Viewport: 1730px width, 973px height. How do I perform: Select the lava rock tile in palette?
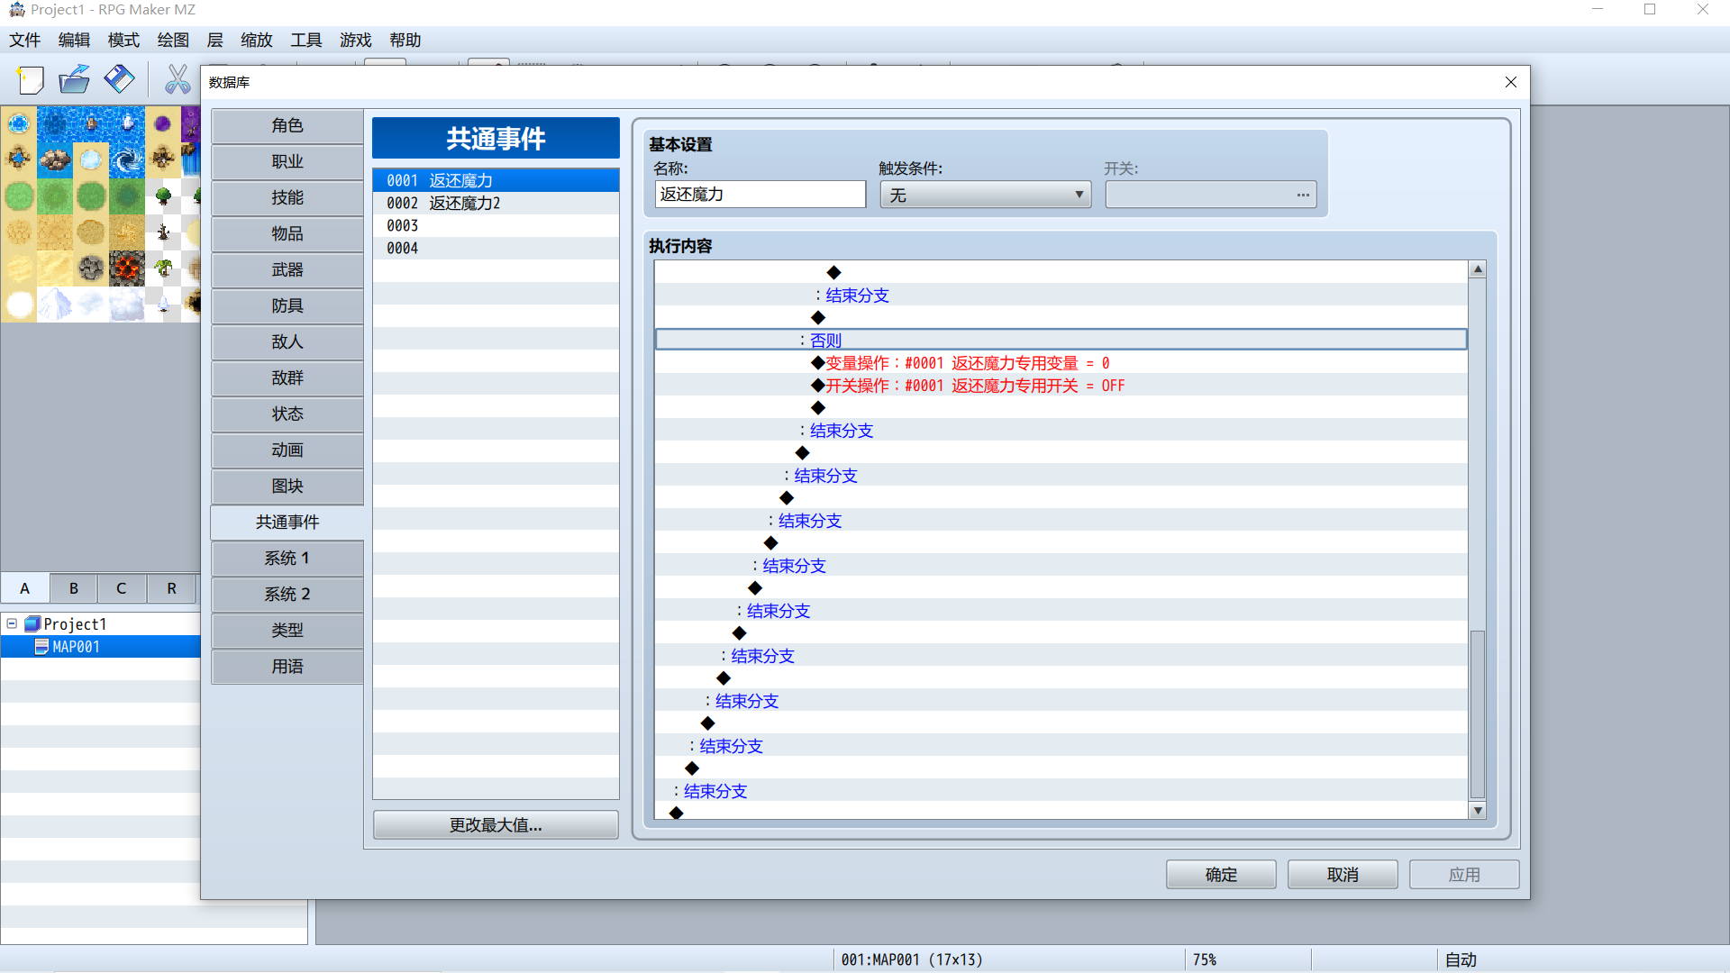pyautogui.click(x=127, y=268)
